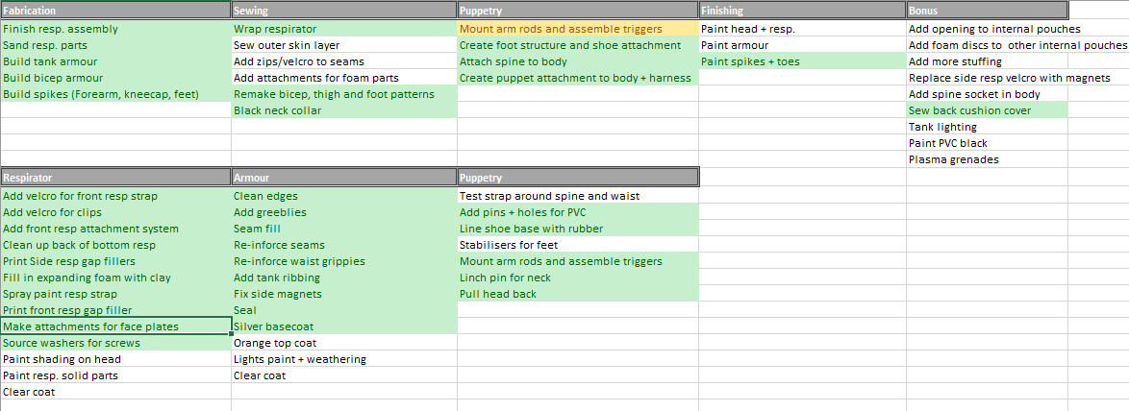Select the 'Build tank armour' cell

[115, 61]
